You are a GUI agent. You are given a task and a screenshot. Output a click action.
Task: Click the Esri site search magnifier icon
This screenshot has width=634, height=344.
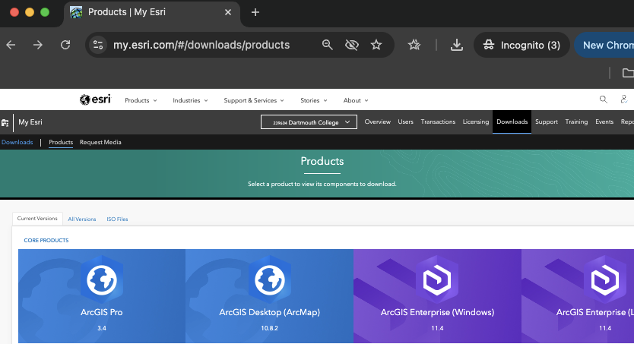point(604,99)
